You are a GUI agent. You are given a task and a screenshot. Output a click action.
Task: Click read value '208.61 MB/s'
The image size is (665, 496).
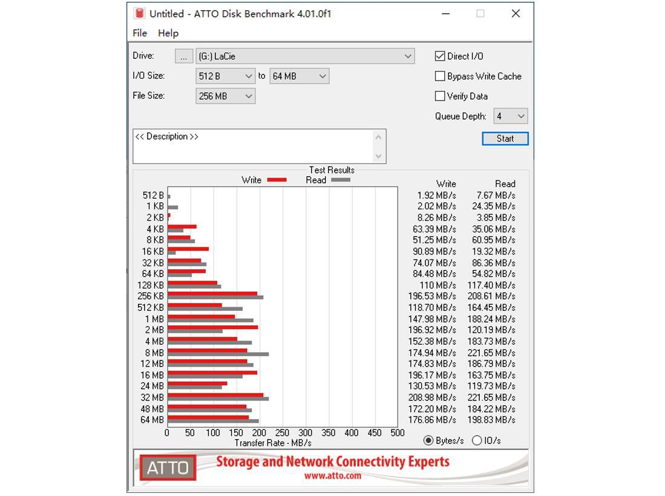click(491, 296)
